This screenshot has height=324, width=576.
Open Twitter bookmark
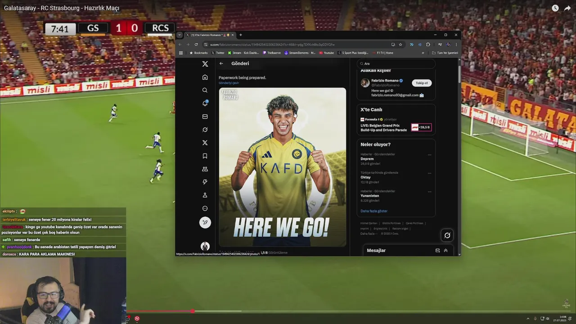tap(218, 53)
